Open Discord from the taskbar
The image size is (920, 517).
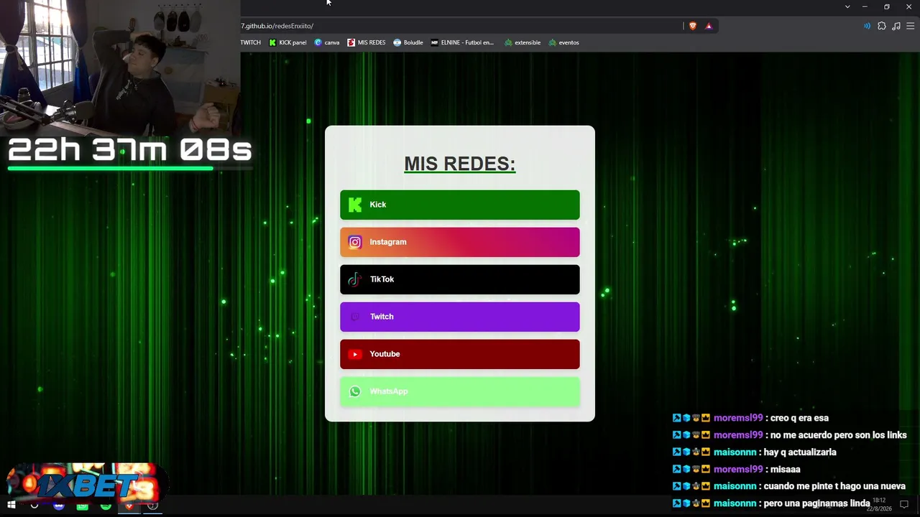point(59,506)
